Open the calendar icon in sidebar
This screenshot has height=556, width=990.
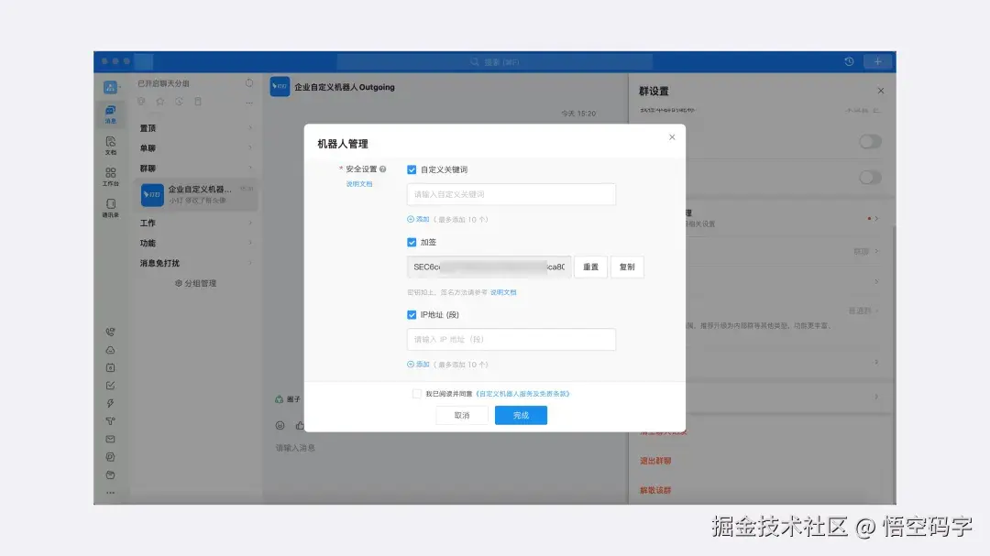(111, 367)
